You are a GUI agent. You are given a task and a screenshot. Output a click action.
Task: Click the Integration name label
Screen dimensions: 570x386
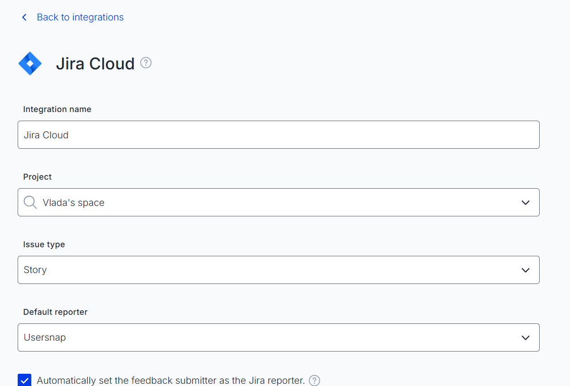pos(57,109)
